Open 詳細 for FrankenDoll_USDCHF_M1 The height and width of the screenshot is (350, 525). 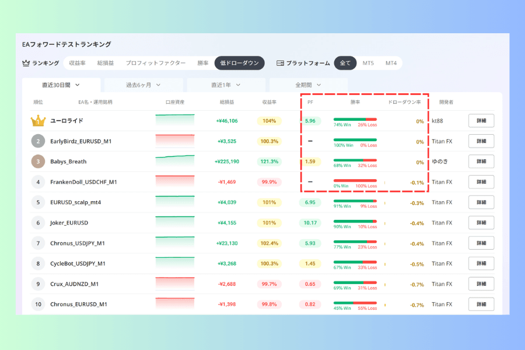click(481, 182)
